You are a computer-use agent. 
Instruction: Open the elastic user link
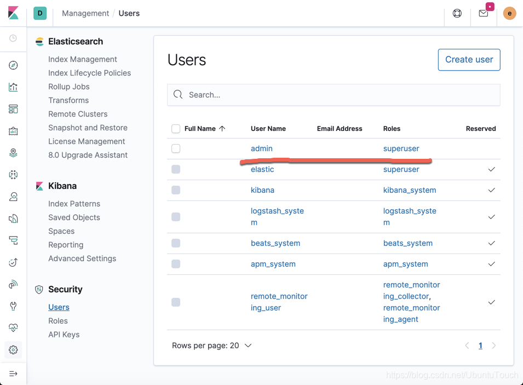(262, 169)
